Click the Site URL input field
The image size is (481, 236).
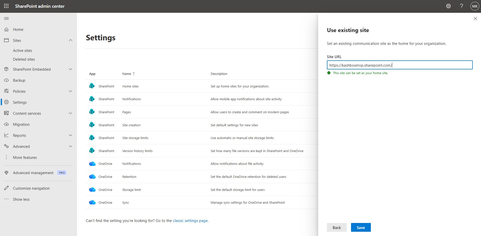400,65
